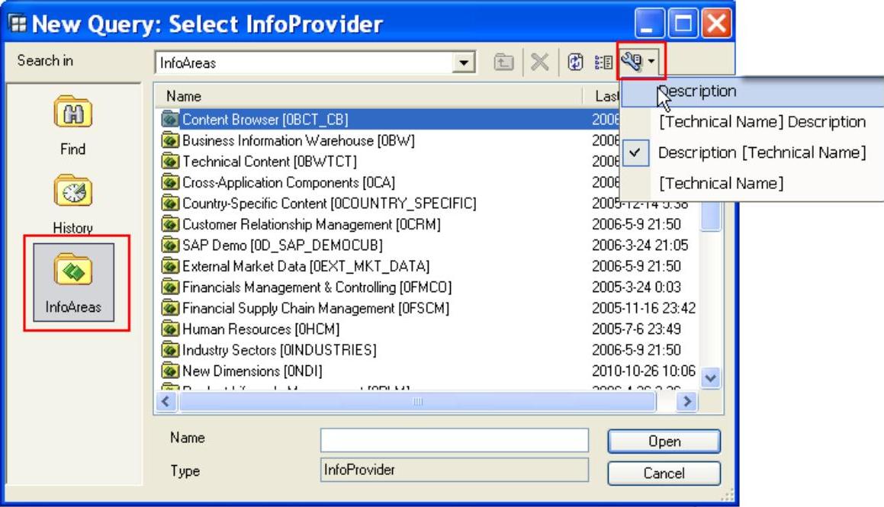Click date 2005-3-24 0:03 cell

click(636, 287)
